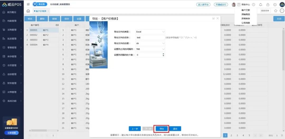The image size is (285, 139).
Task: Open the export file type dropdown (Excel)
Action: coord(150,32)
